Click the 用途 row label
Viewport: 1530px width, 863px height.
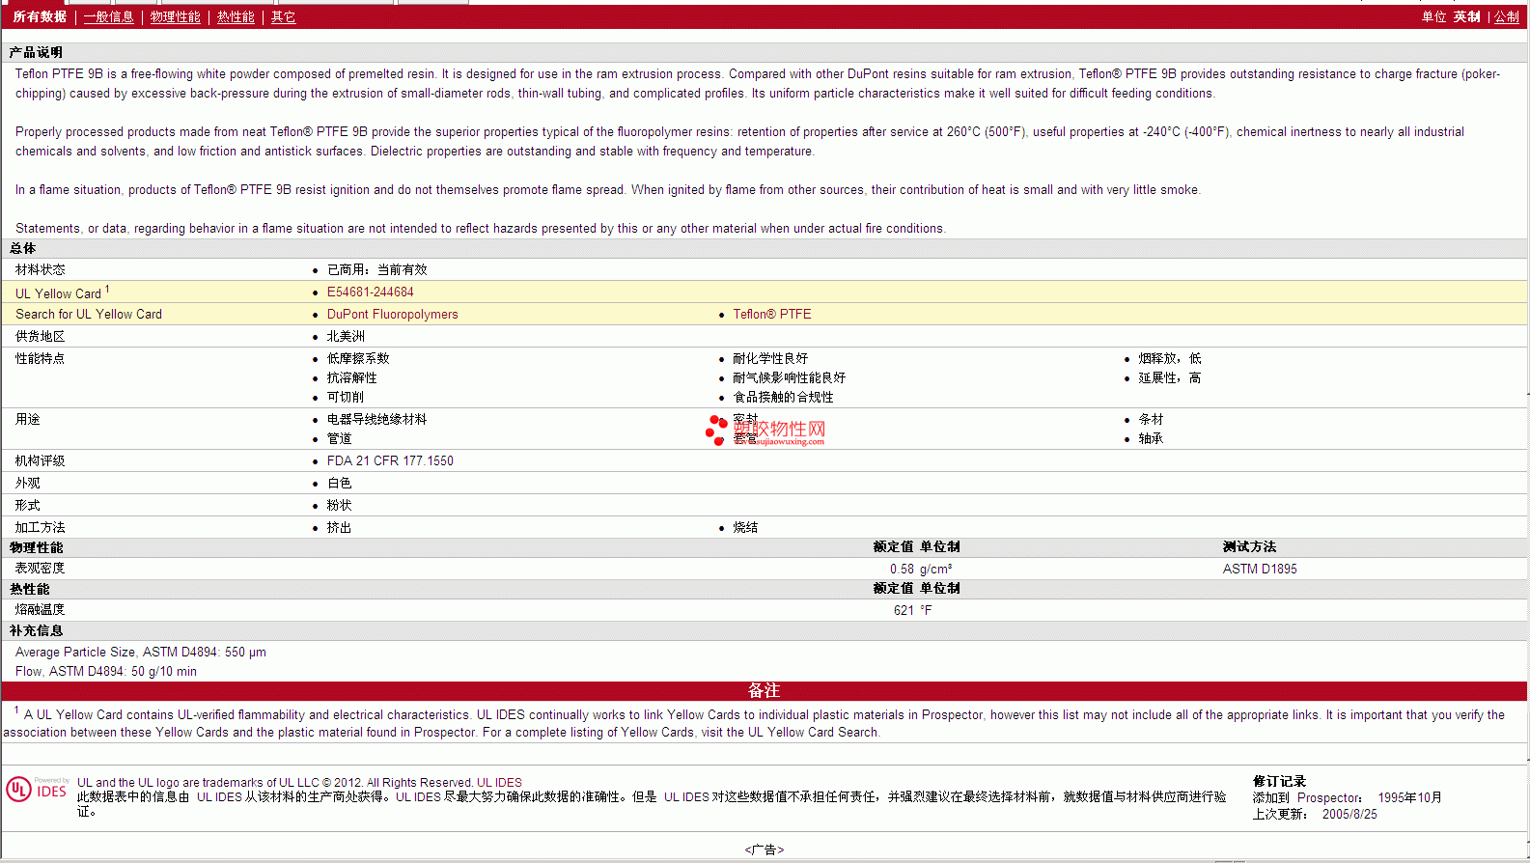coord(28,420)
